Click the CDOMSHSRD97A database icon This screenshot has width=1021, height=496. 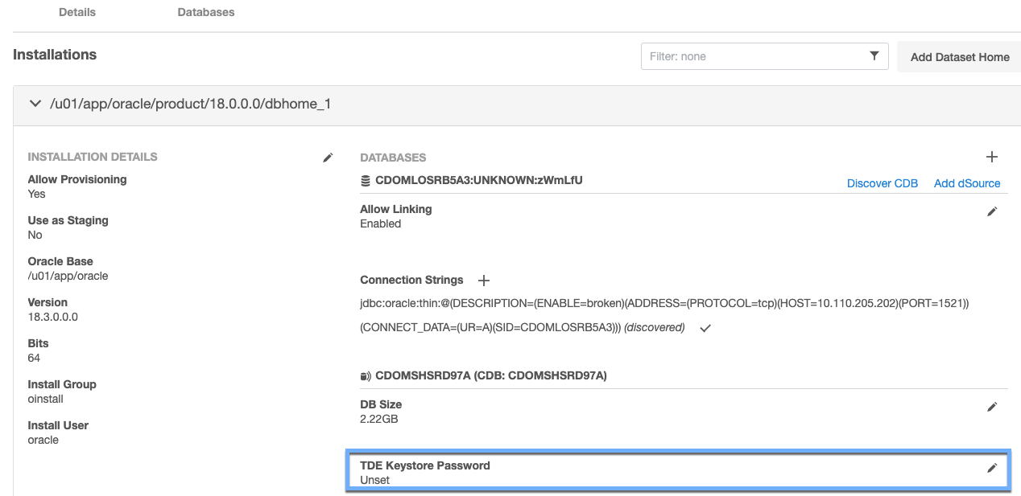pos(366,375)
